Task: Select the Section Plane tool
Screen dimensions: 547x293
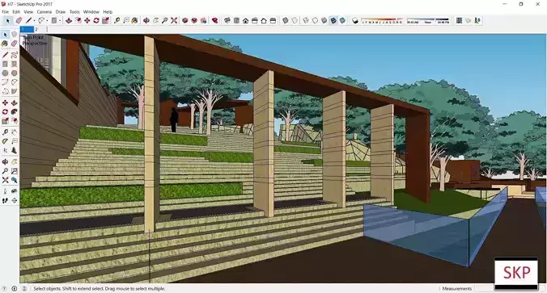Action: (x=14, y=200)
